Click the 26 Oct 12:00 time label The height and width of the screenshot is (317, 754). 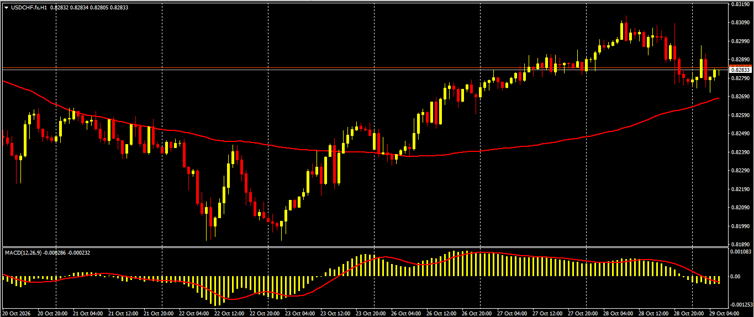click(x=441, y=313)
